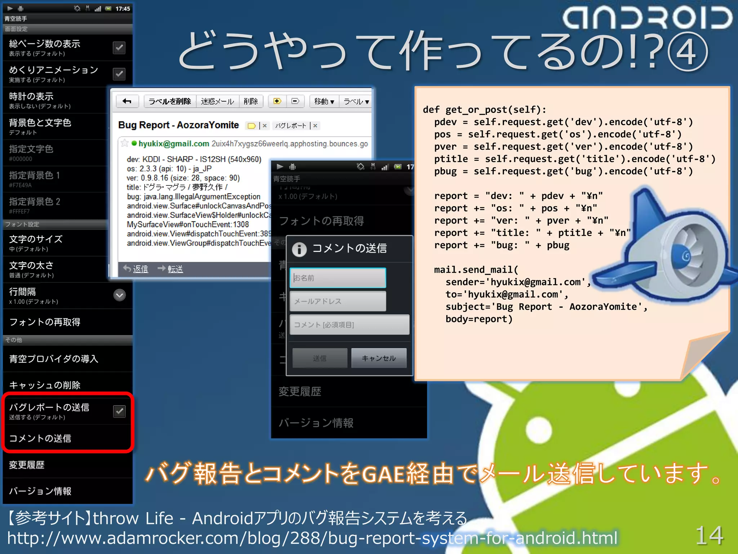The height and width of the screenshot is (554, 738).
Task: Click play icon in second phone status bar
Action: [x=280, y=166]
